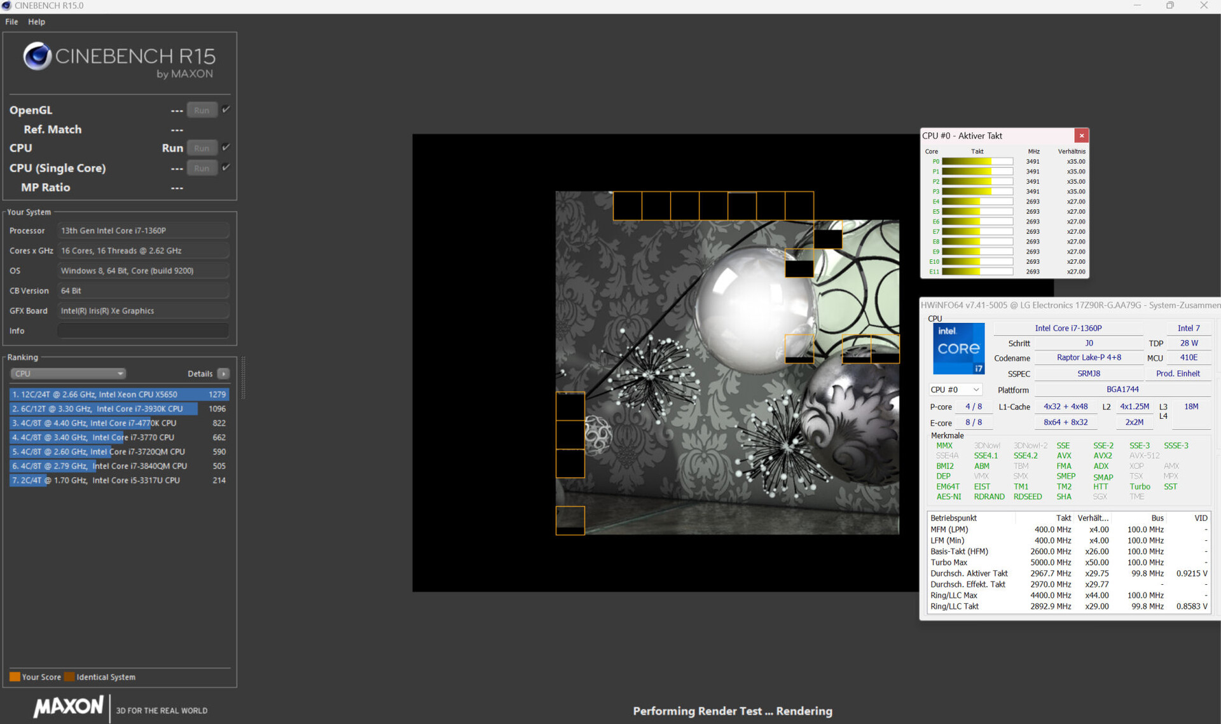This screenshot has height=724, width=1221.
Task: Close the CPU #0 Aktiver Takt window
Action: point(1081,135)
